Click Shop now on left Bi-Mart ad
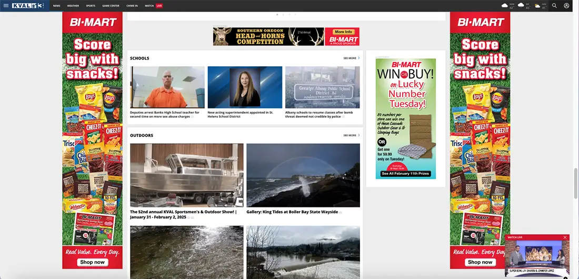This screenshot has height=279, width=579. point(92,262)
